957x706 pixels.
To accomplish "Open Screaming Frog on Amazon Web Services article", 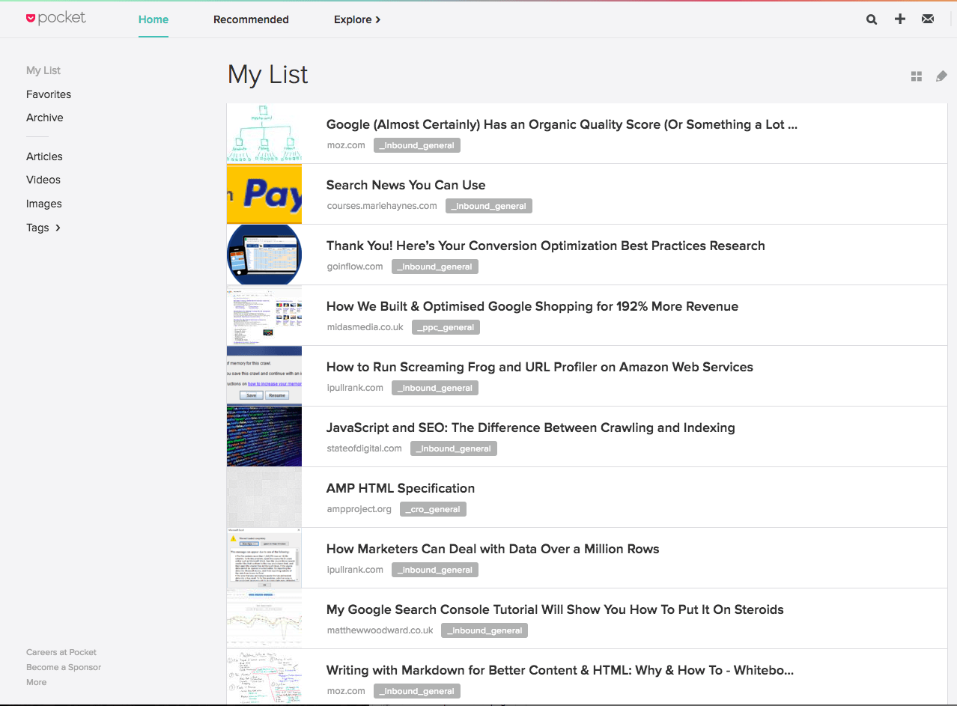I will point(540,367).
